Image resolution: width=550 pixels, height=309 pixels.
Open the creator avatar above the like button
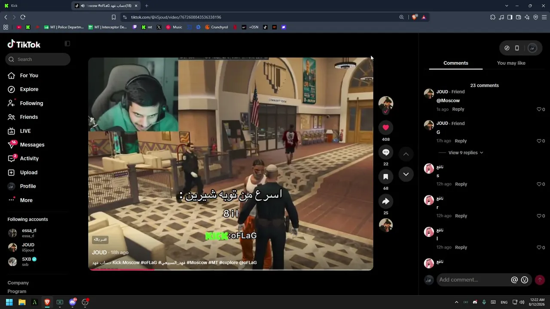click(386, 103)
